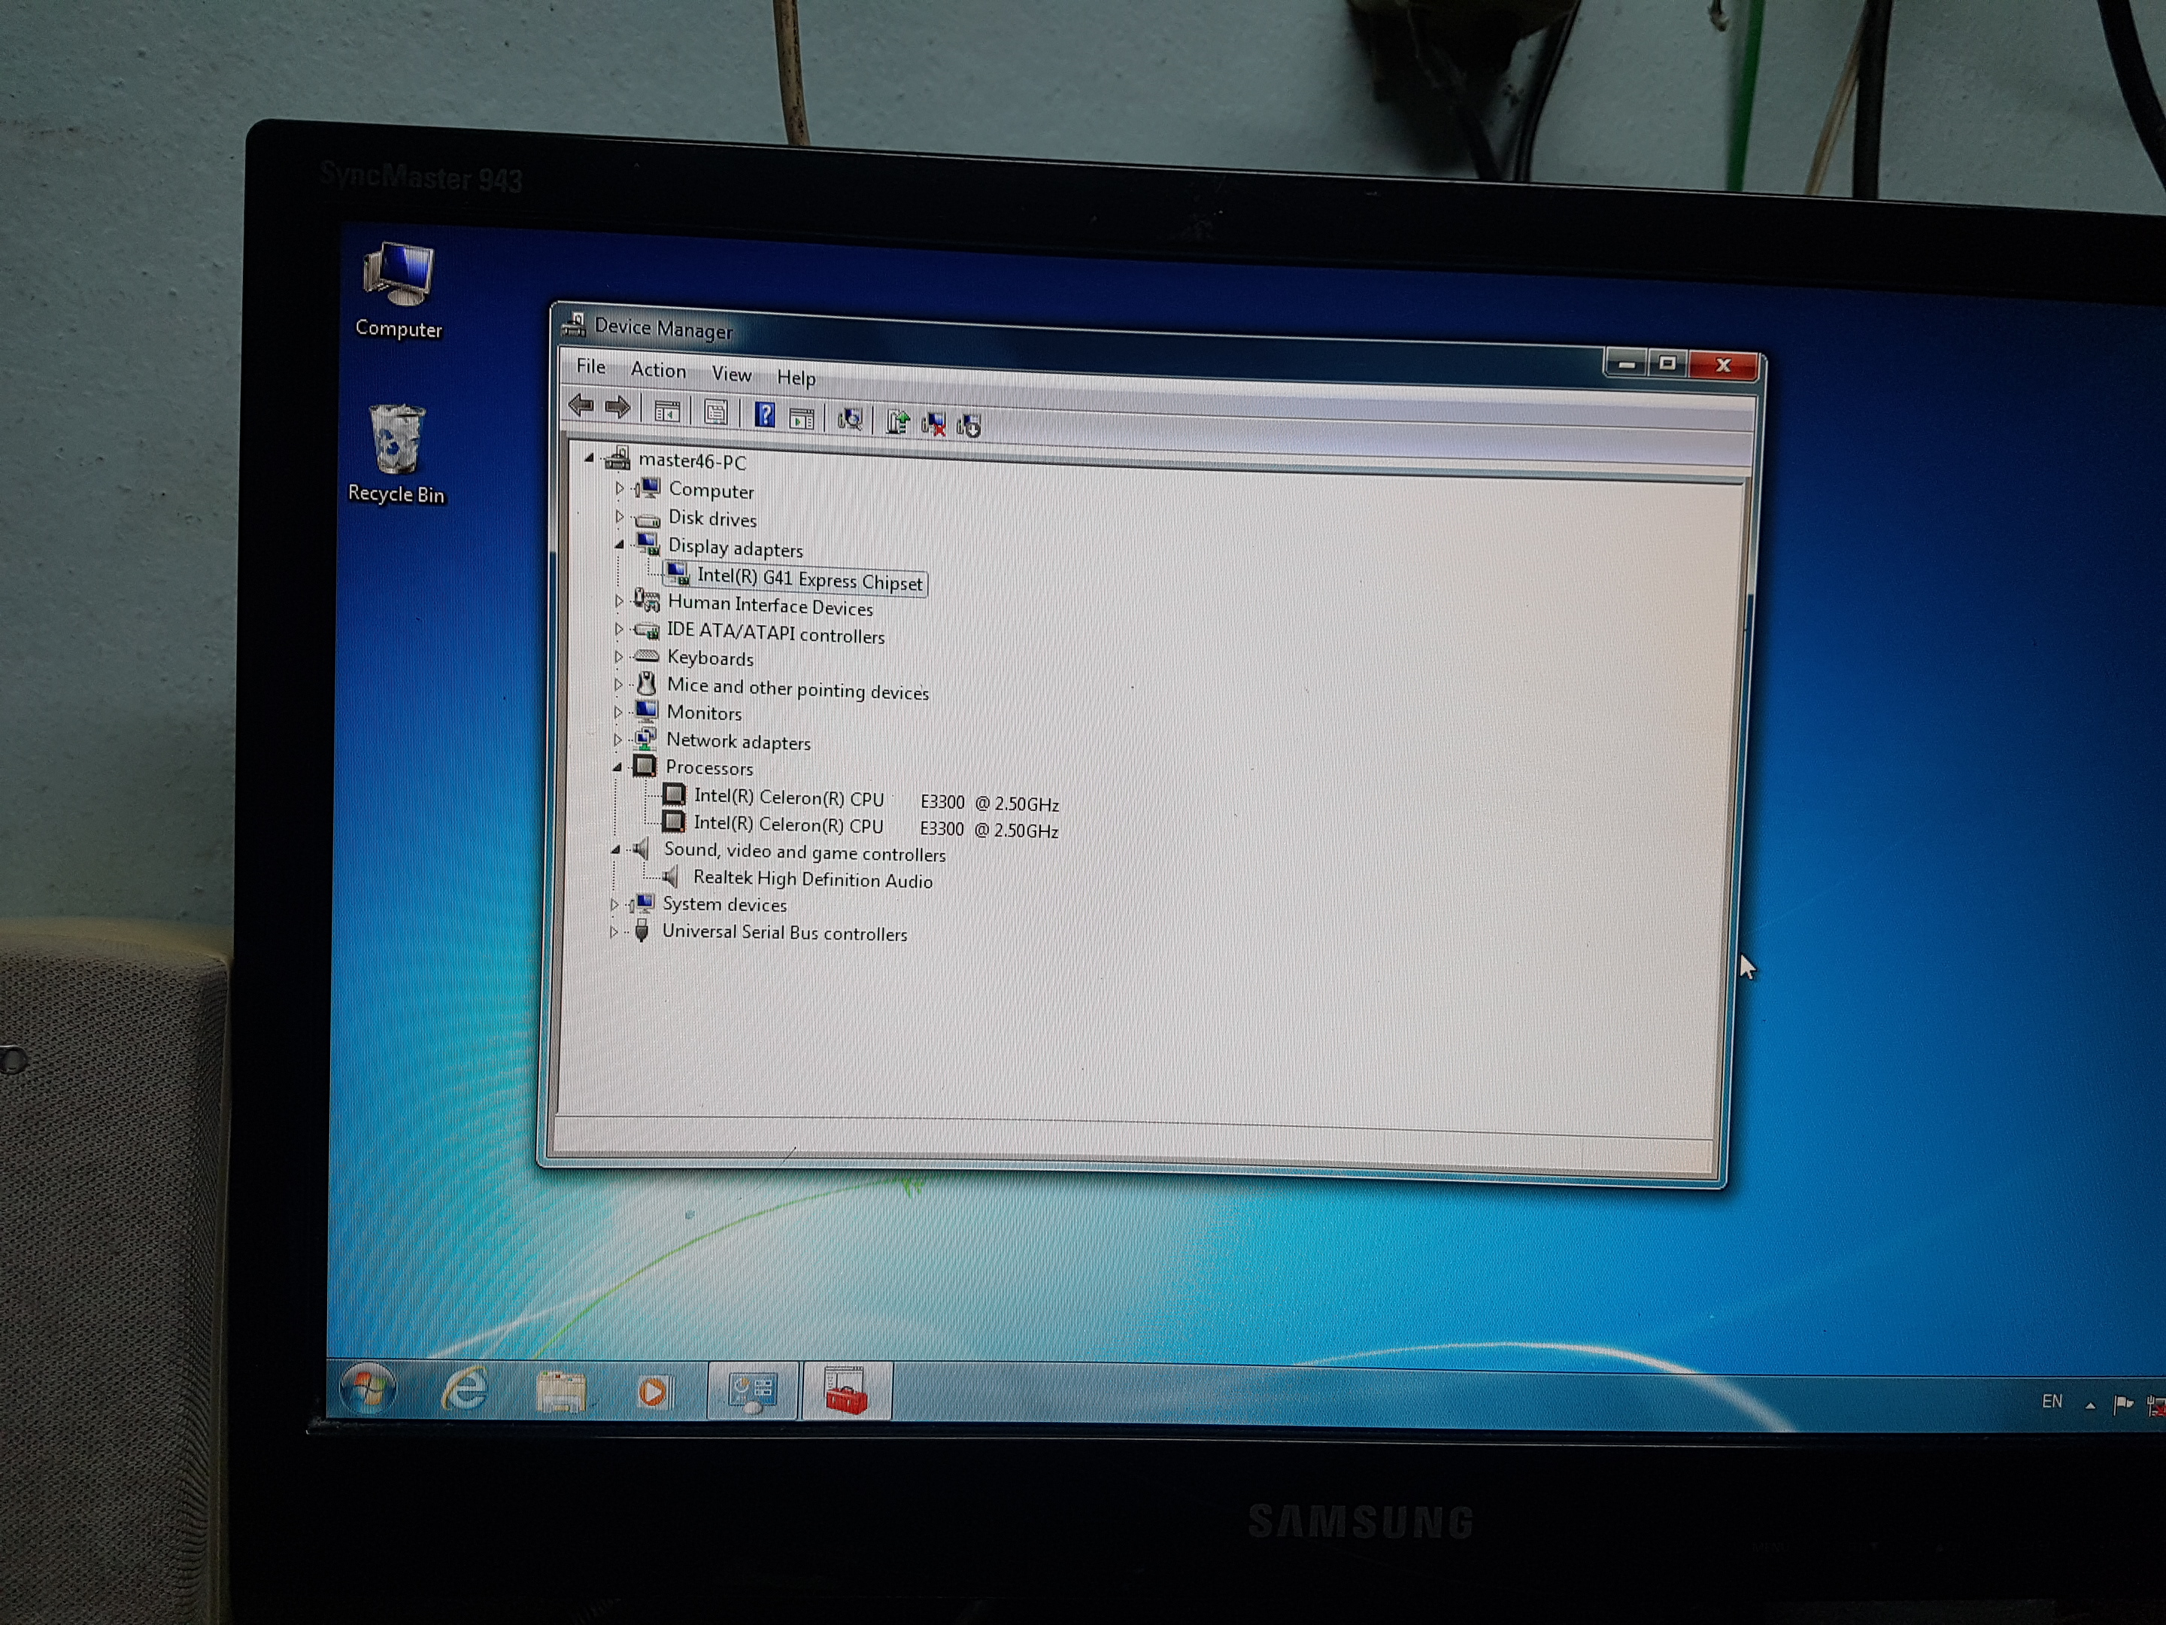Screen dimensions: 2166x1625
Task: Select the Recycle Bin desktop icon
Action: coord(396,454)
